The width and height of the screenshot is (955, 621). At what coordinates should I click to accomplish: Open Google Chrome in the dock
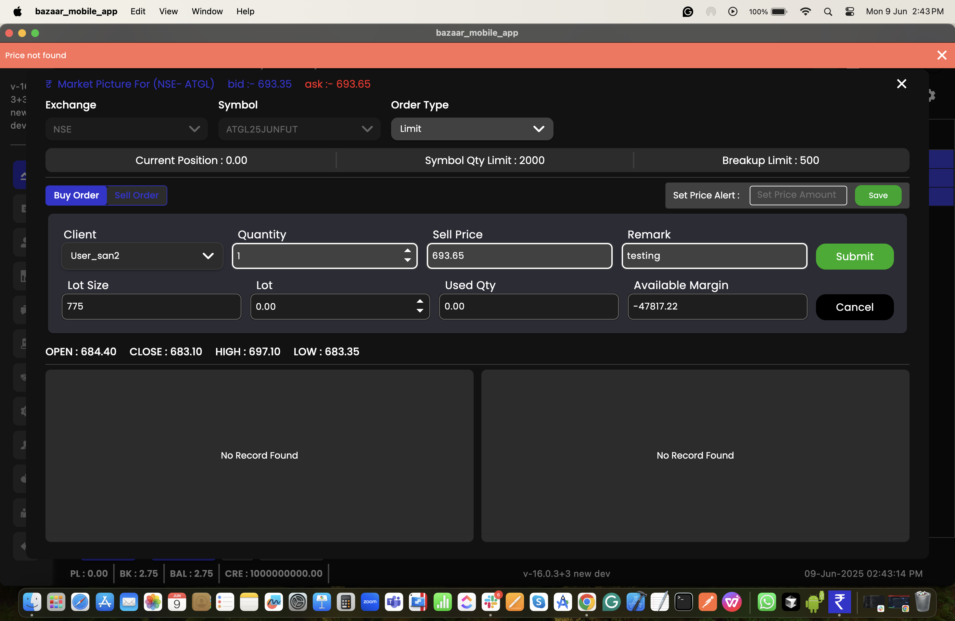coord(587,602)
